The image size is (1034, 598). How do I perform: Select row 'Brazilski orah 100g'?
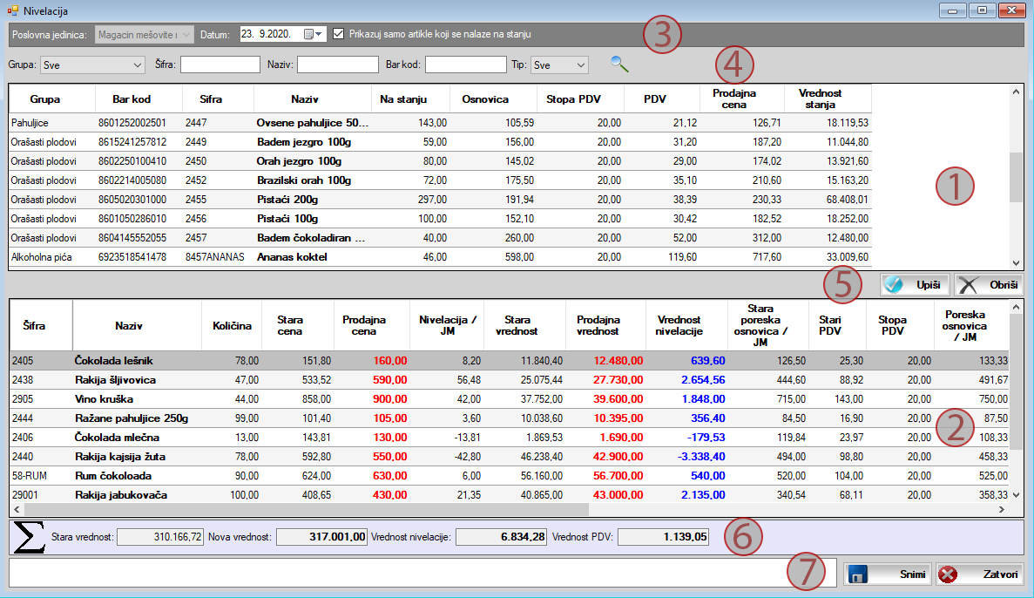(x=441, y=180)
